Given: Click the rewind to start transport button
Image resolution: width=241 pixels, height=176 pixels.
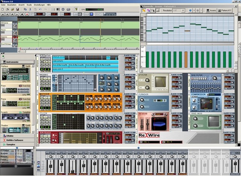Looking at the screenshot, I should tap(3, 14).
